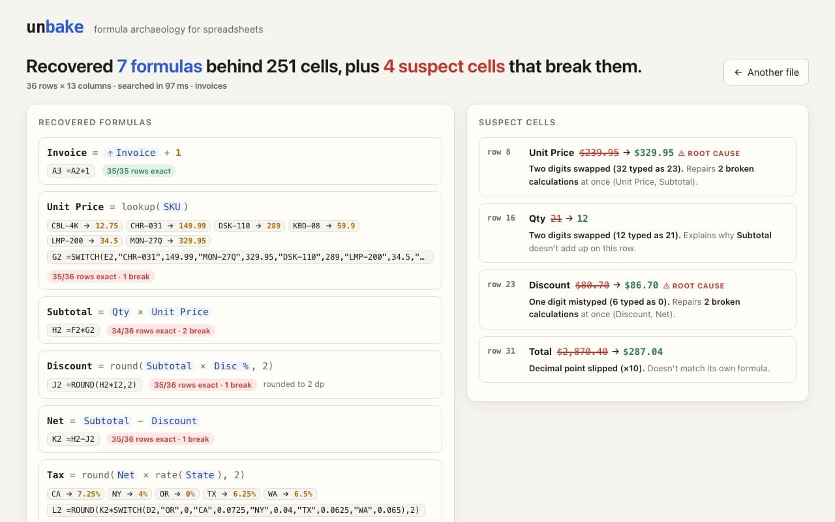The width and height of the screenshot is (835, 522).
Task: Click the L2 =ROUND(K2*SWITCH formula code
Action: point(236,510)
